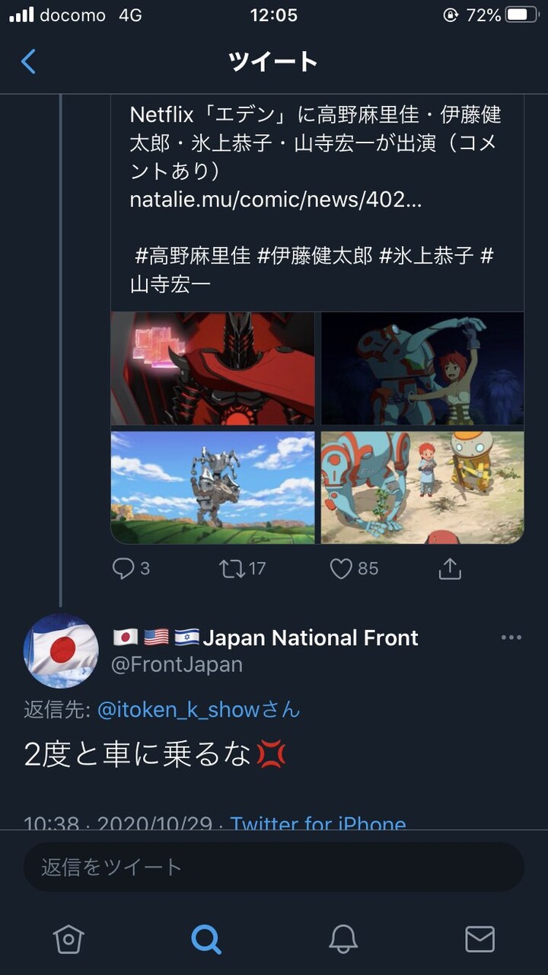Open the natalie.mu/comic/news link
Screen dimensions: 548x975
click(276, 200)
